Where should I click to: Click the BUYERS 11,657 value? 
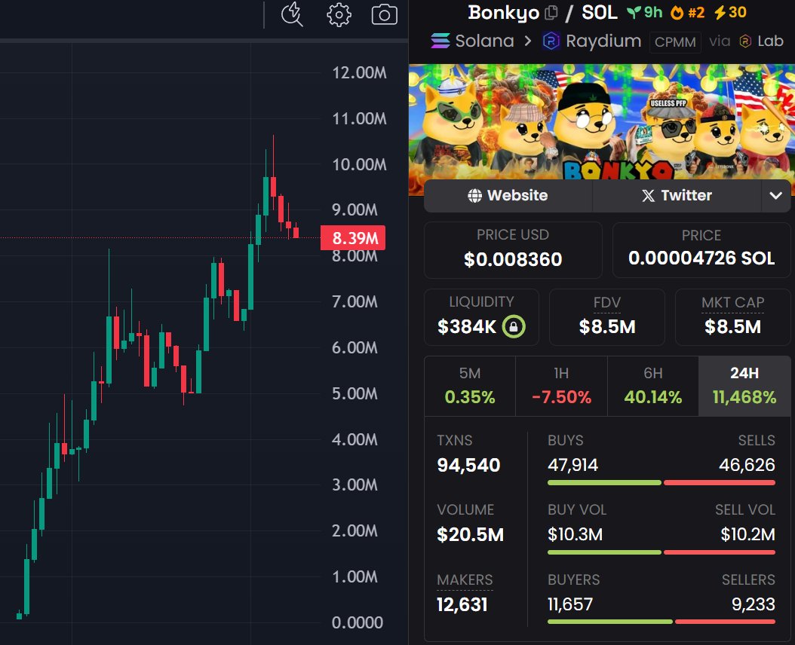[570, 604]
